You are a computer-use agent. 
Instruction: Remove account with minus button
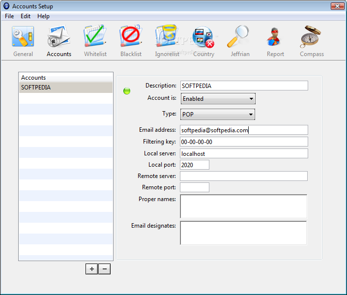coord(105,269)
